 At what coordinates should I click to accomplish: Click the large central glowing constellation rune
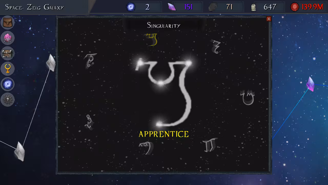pyautogui.click(x=164, y=93)
